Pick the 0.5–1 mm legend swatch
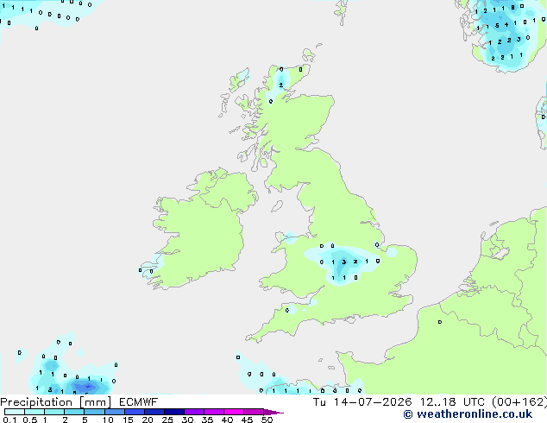The width and height of the screenshot is (547, 423). tap(35, 412)
